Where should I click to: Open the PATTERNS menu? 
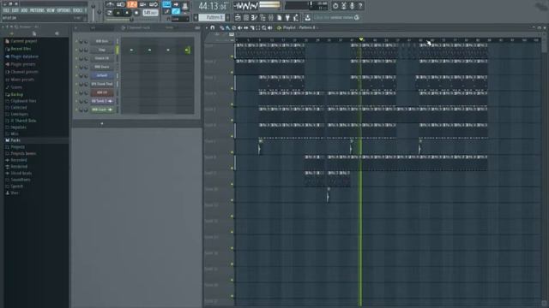pyautogui.click(x=37, y=10)
